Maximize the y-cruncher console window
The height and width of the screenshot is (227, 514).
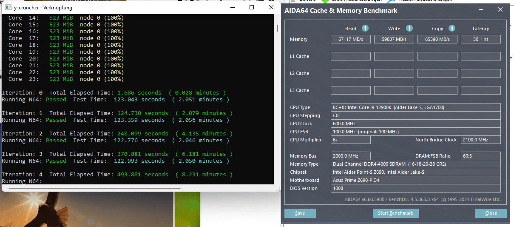click(252, 8)
